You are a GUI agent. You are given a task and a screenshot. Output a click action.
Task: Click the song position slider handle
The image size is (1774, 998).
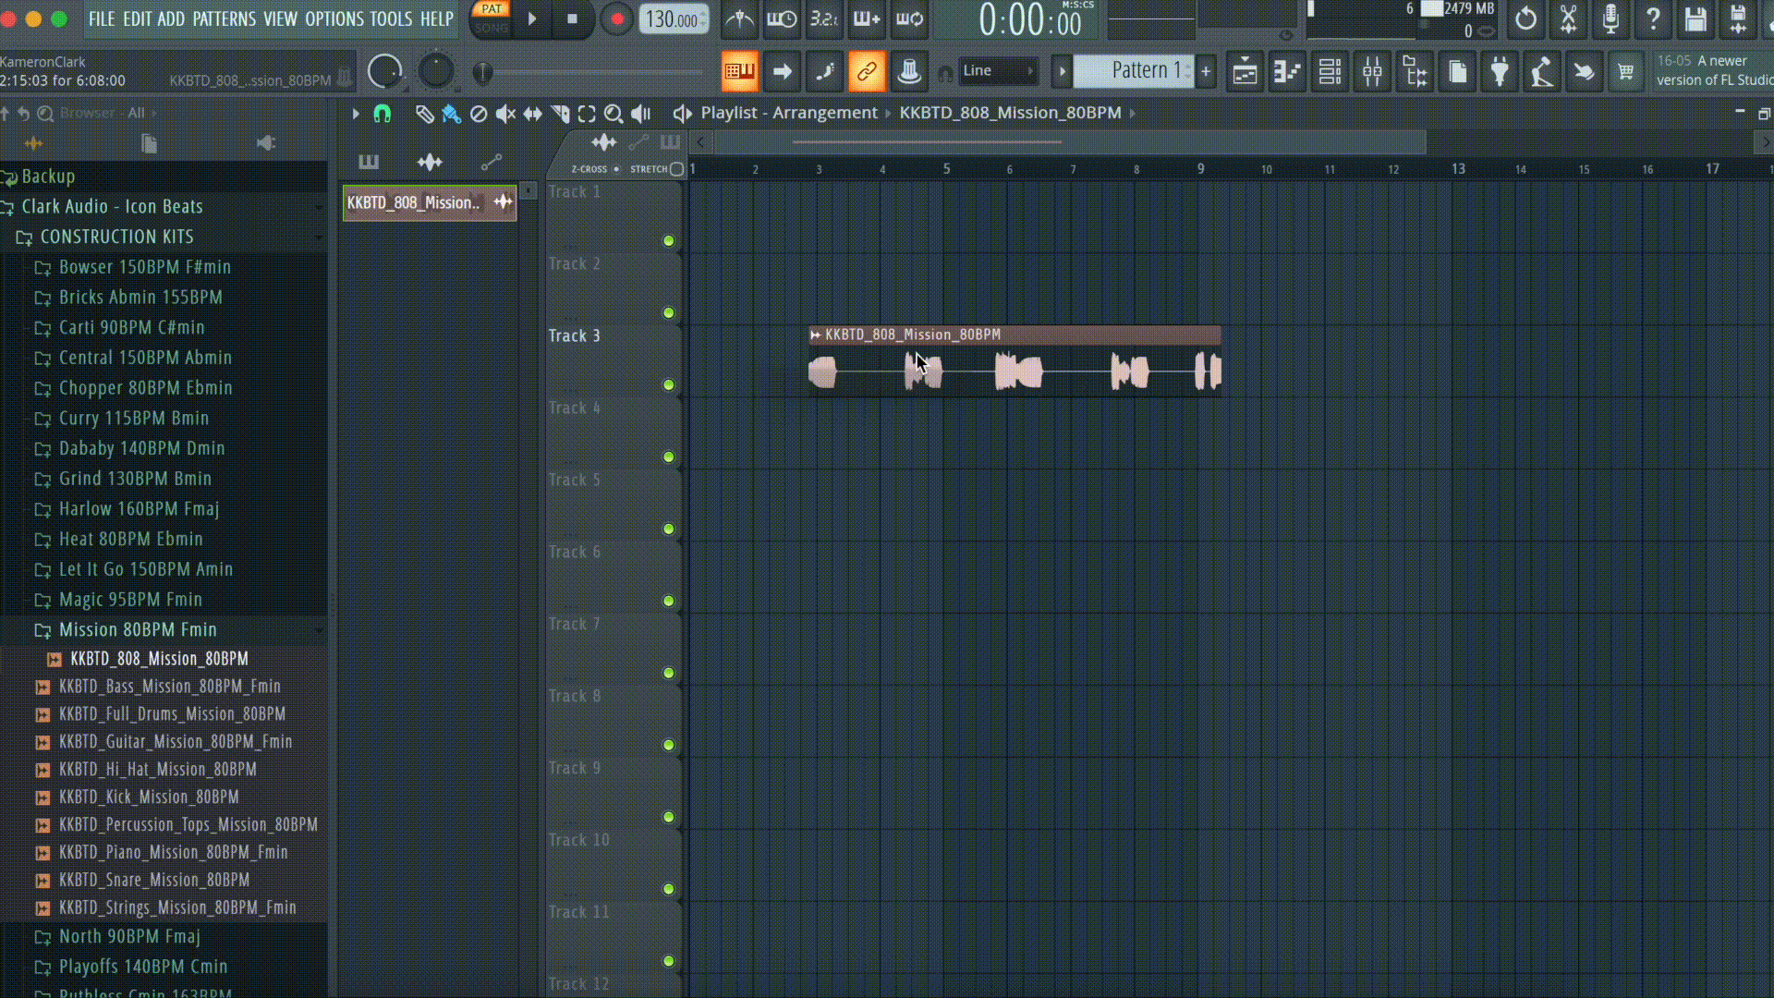(481, 72)
